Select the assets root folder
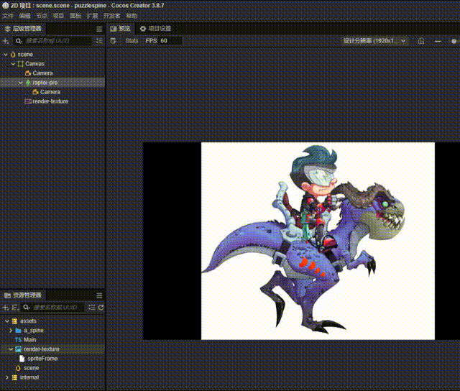Viewport: 460px width, 391px height. point(52,321)
